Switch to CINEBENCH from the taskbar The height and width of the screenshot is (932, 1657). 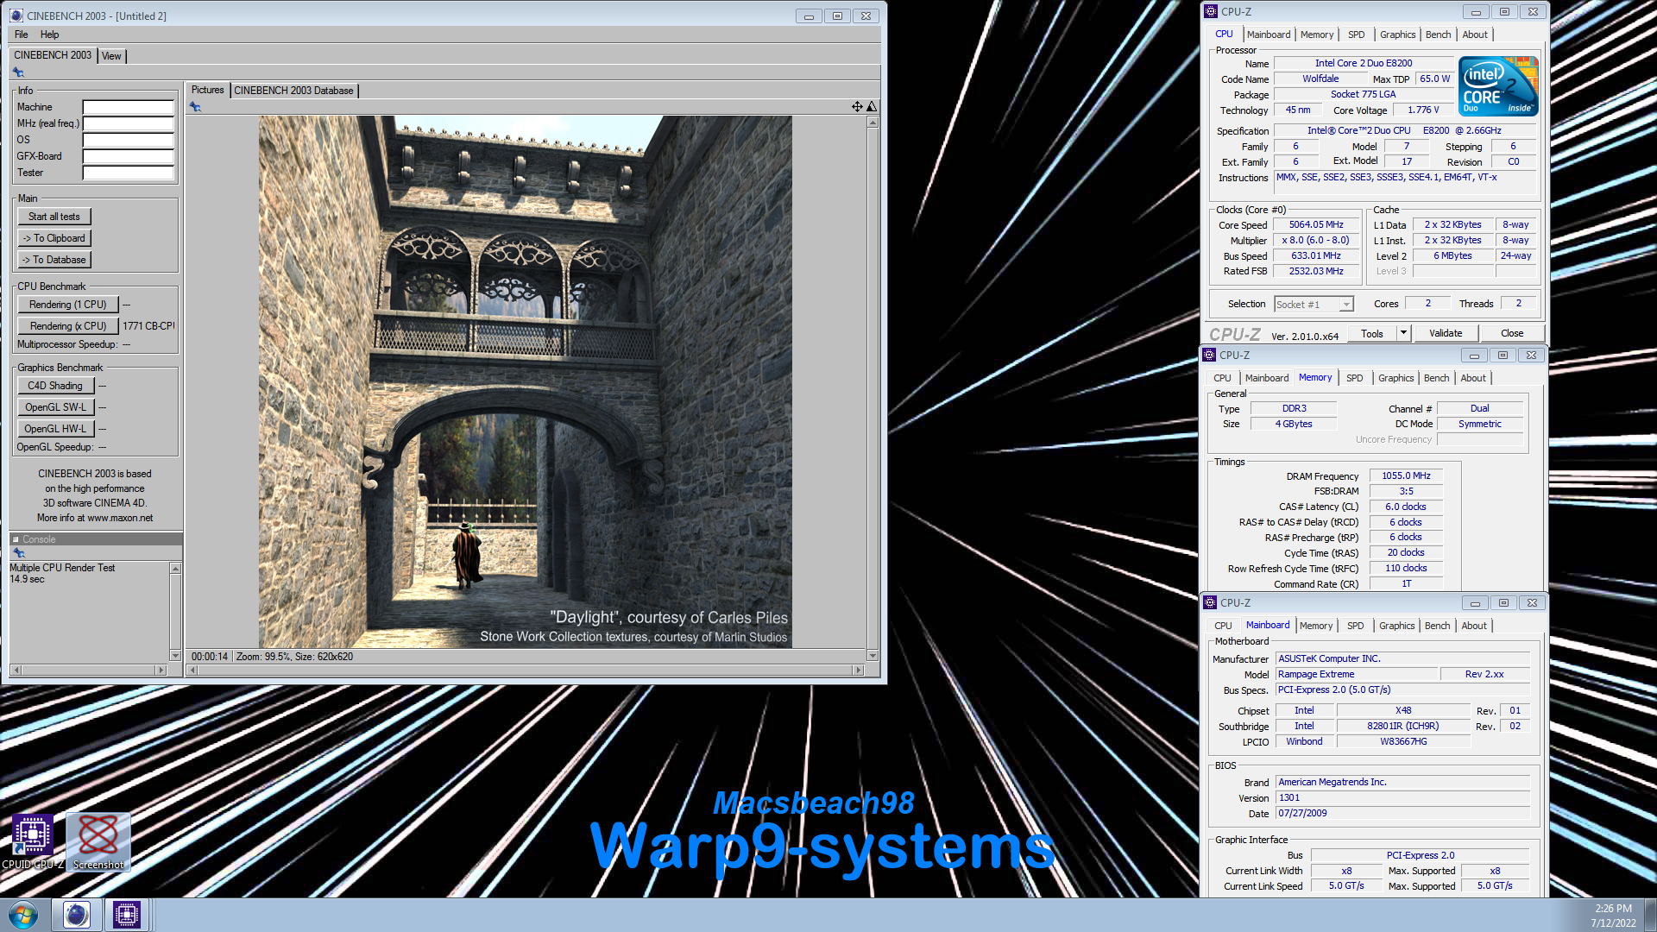pyautogui.click(x=76, y=915)
